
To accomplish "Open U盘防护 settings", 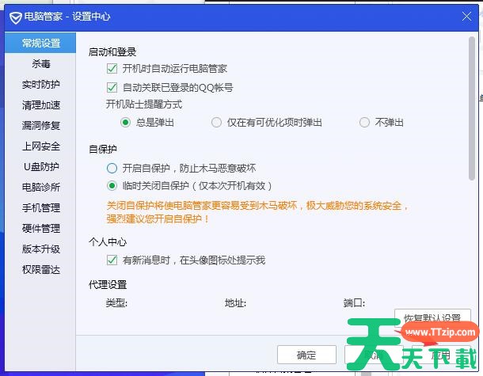I will pos(40,166).
